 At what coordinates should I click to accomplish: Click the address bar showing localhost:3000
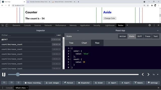pos(77,5)
